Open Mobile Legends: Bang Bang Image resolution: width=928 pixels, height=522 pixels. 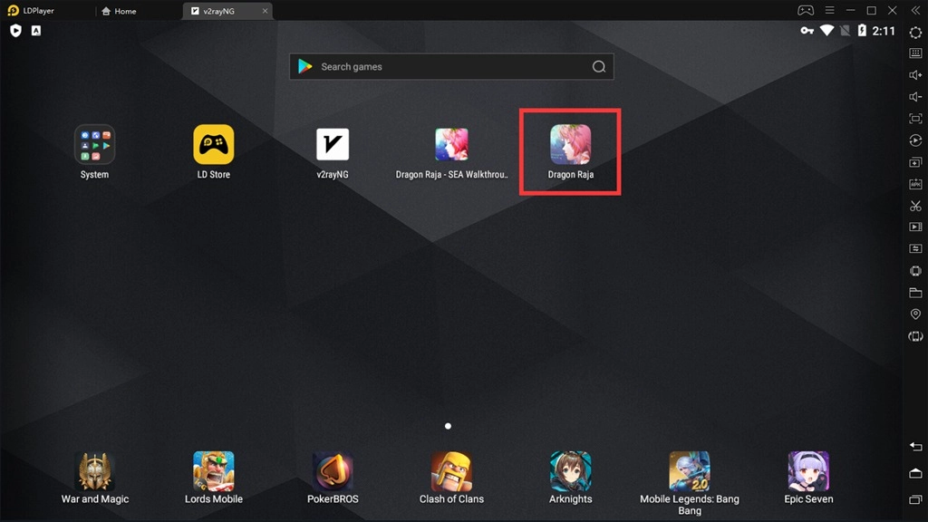pos(689,471)
